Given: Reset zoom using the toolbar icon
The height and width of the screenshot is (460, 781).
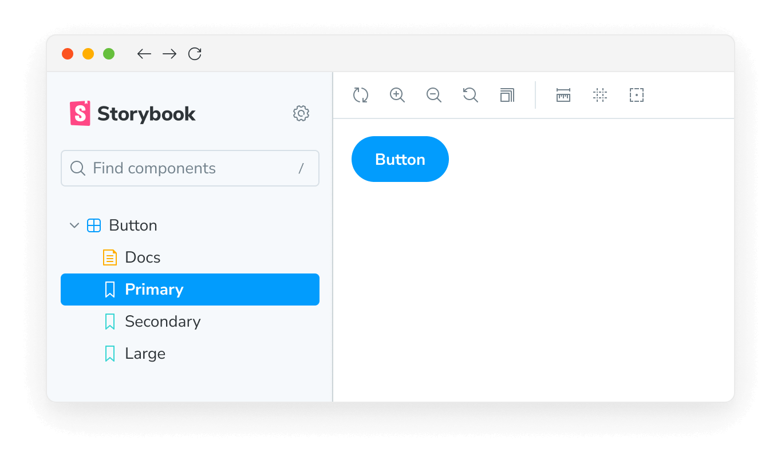Looking at the screenshot, I should (470, 95).
